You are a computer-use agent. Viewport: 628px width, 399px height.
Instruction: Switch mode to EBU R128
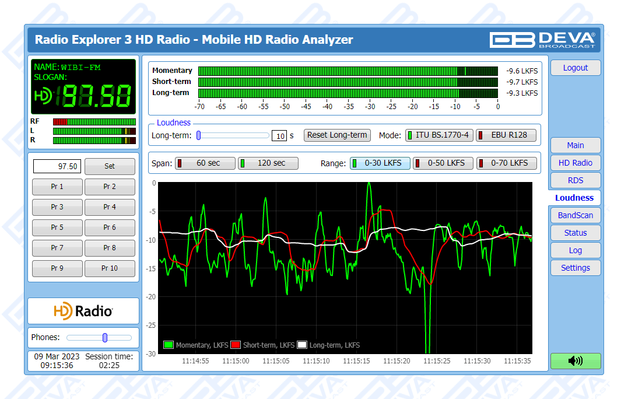506,135
